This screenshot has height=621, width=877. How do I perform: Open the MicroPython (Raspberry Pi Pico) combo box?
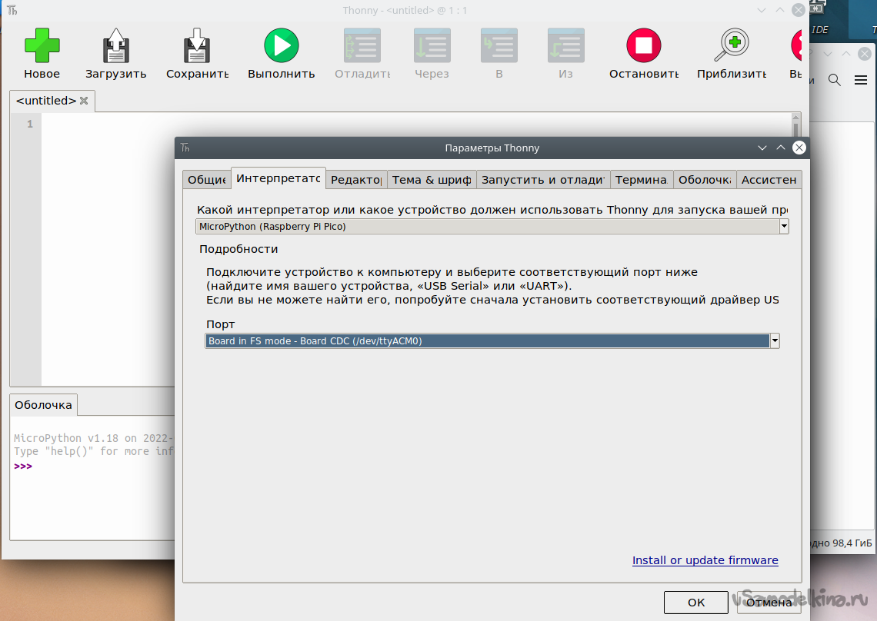(x=492, y=227)
